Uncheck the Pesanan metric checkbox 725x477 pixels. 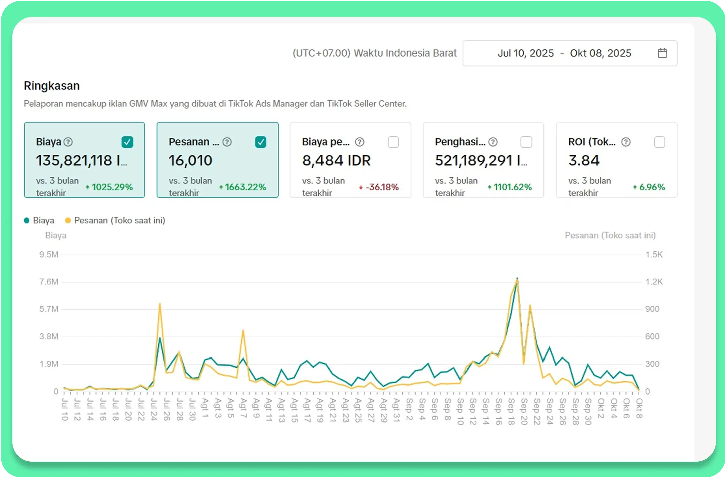pos(260,142)
